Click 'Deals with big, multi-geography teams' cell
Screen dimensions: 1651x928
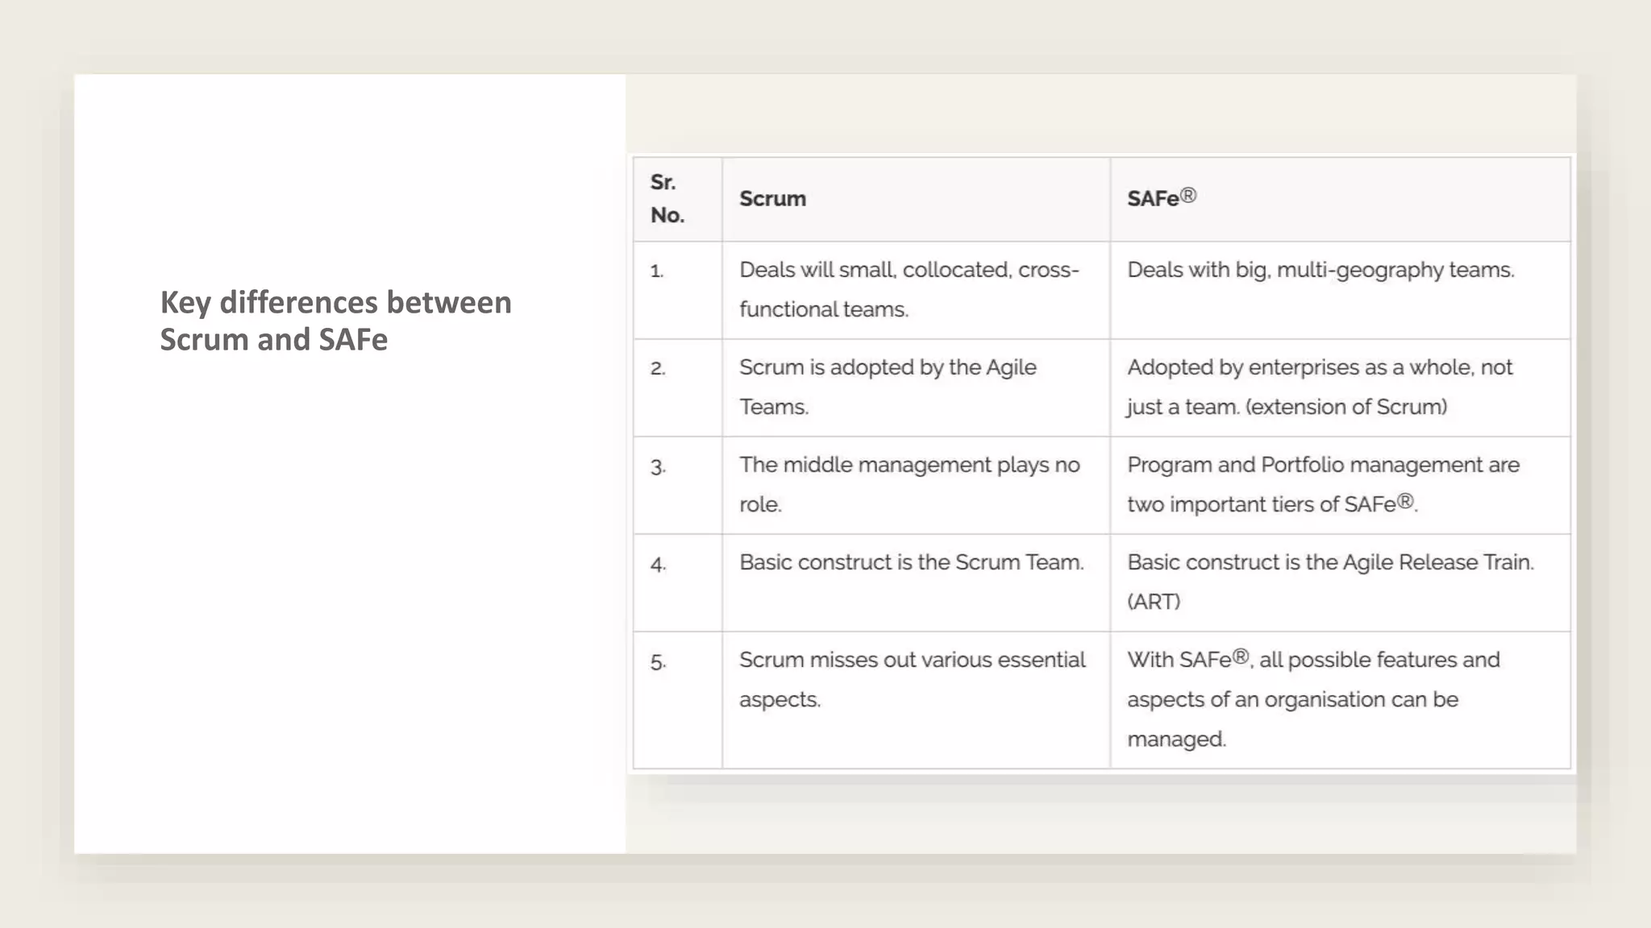coord(1320,270)
